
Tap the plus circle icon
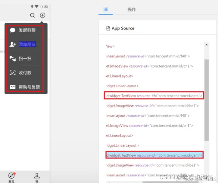coord(43,15)
